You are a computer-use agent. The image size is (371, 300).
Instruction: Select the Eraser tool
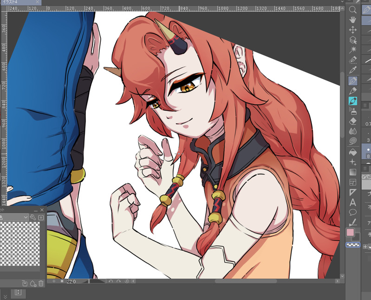(x=353, y=121)
